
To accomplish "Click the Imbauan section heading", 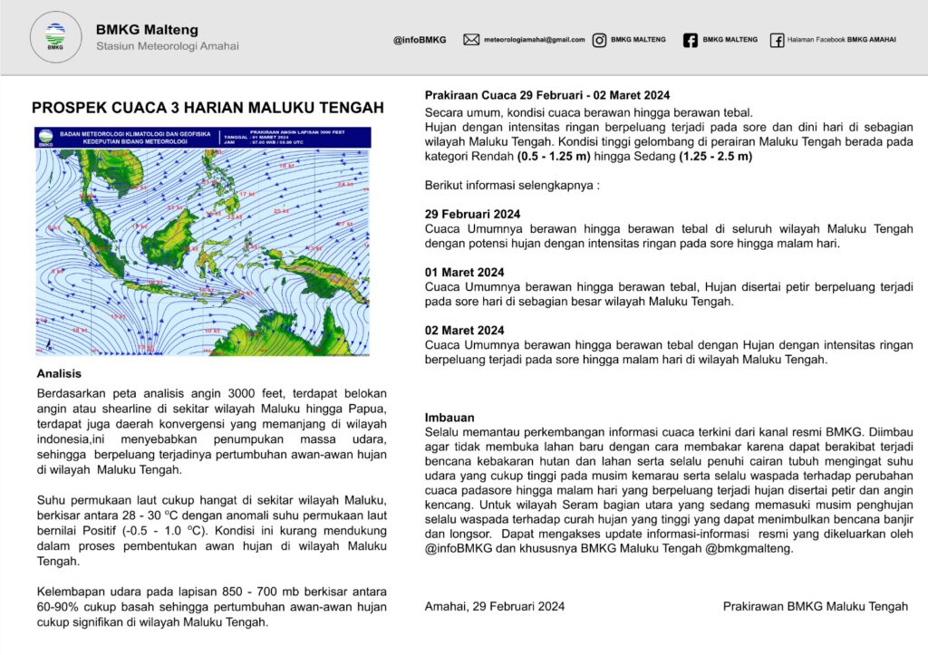I will click(449, 418).
